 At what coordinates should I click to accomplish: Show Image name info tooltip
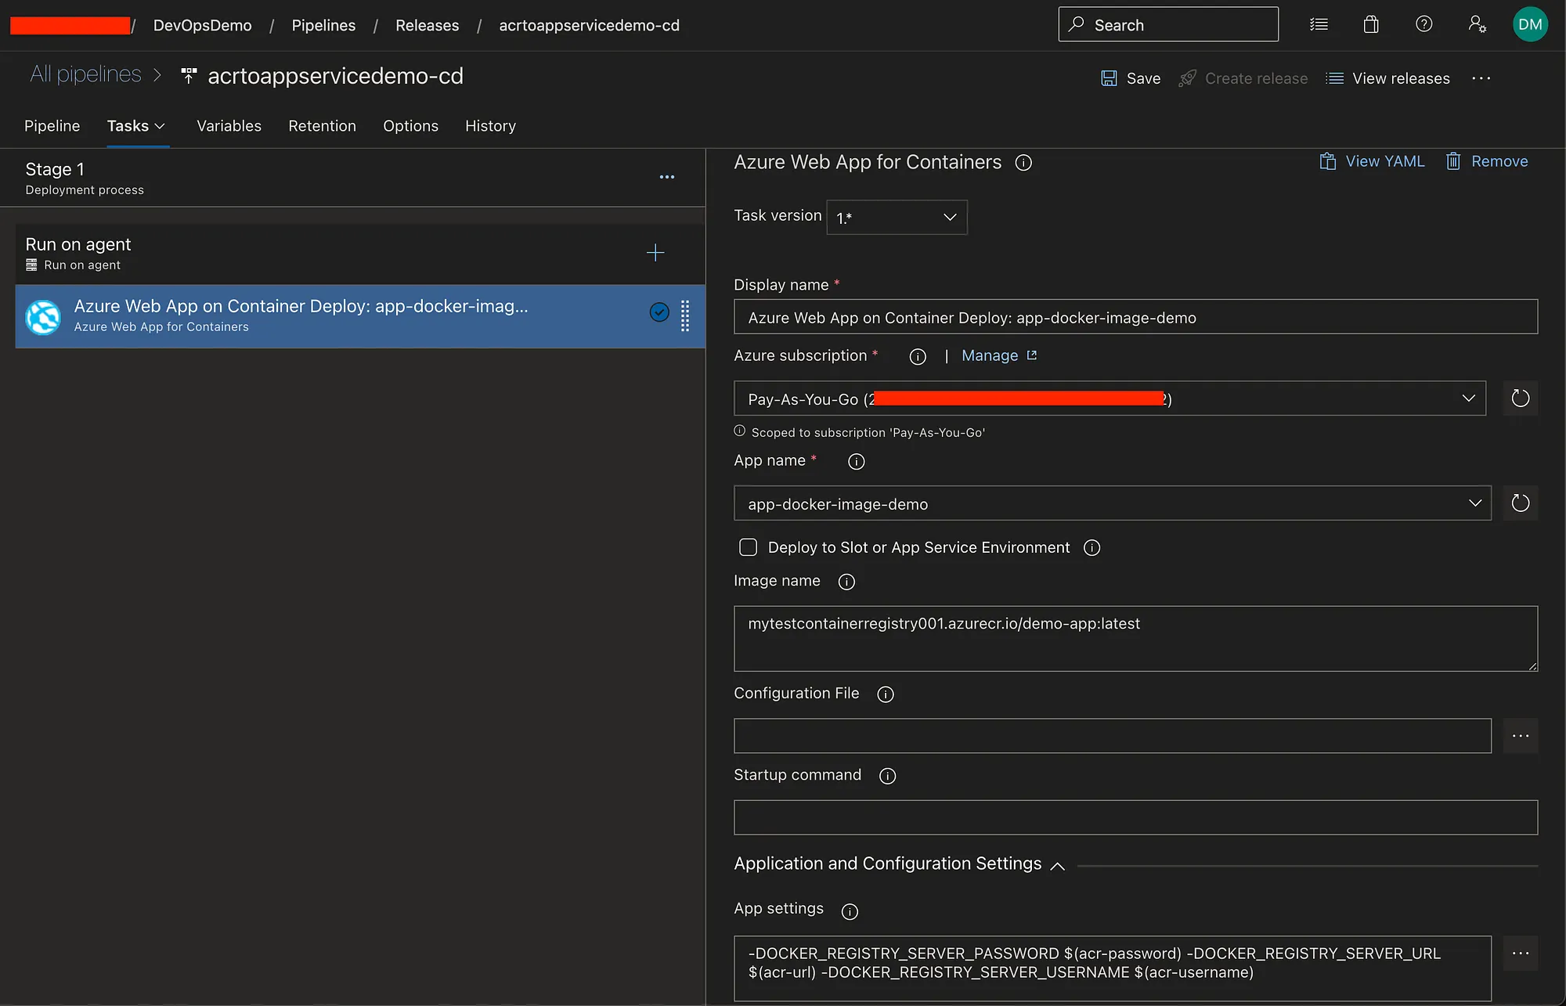tap(846, 582)
